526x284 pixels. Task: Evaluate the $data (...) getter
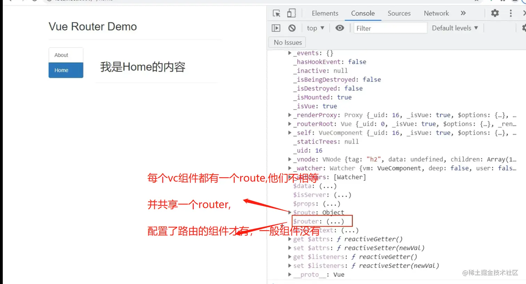point(328,186)
